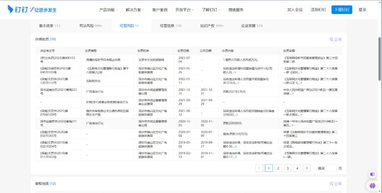This screenshot has width=382, height=193.
Task: Click the 加入会议 button
Action: (295, 10)
